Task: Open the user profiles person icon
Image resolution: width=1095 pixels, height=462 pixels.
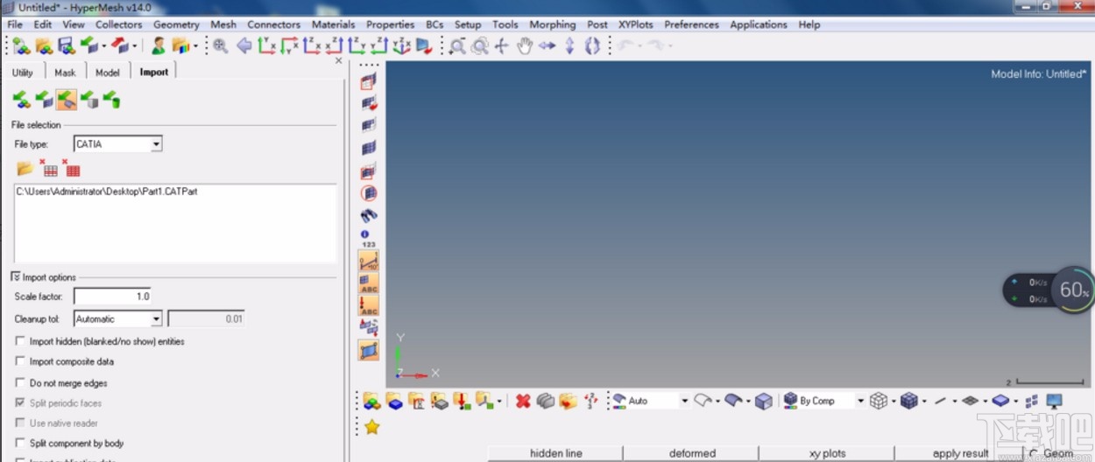Action: tap(159, 45)
